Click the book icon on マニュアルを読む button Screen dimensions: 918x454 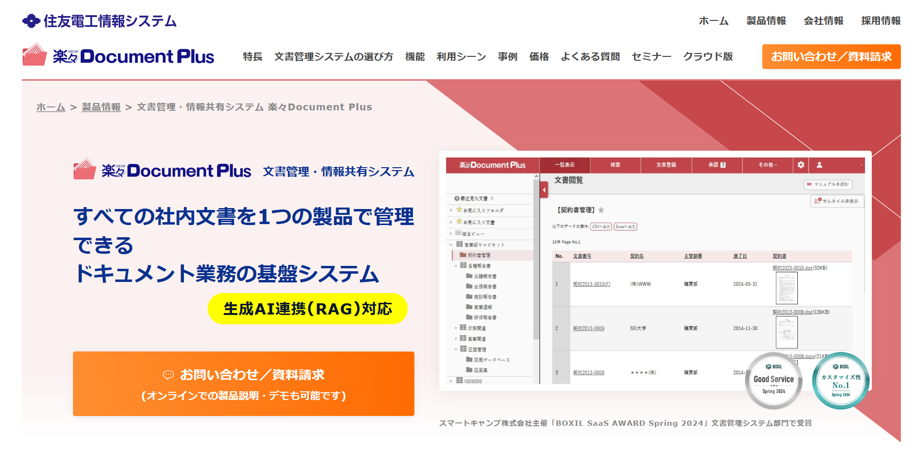(x=808, y=185)
